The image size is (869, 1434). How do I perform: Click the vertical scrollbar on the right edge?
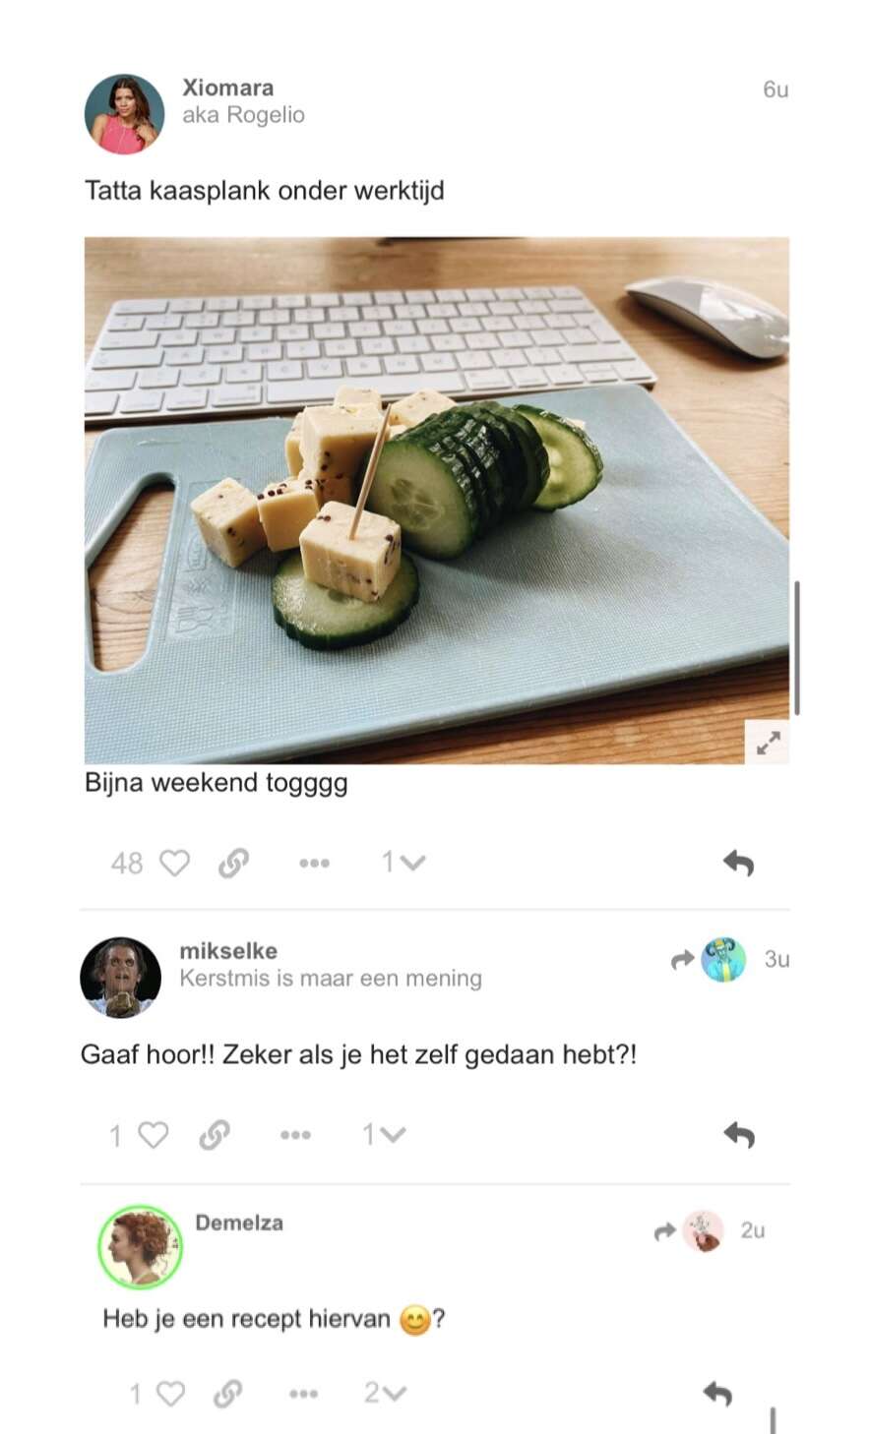pos(796,648)
